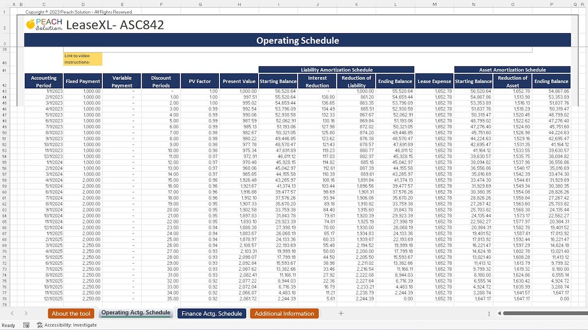Open the Additional Information sheet tab
Image resolution: width=588 pixels, height=330 pixels.
click(x=284, y=314)
